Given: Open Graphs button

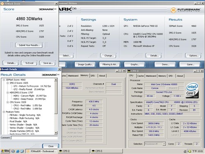Looking at the screenshot, I should (x=134, y=64).
